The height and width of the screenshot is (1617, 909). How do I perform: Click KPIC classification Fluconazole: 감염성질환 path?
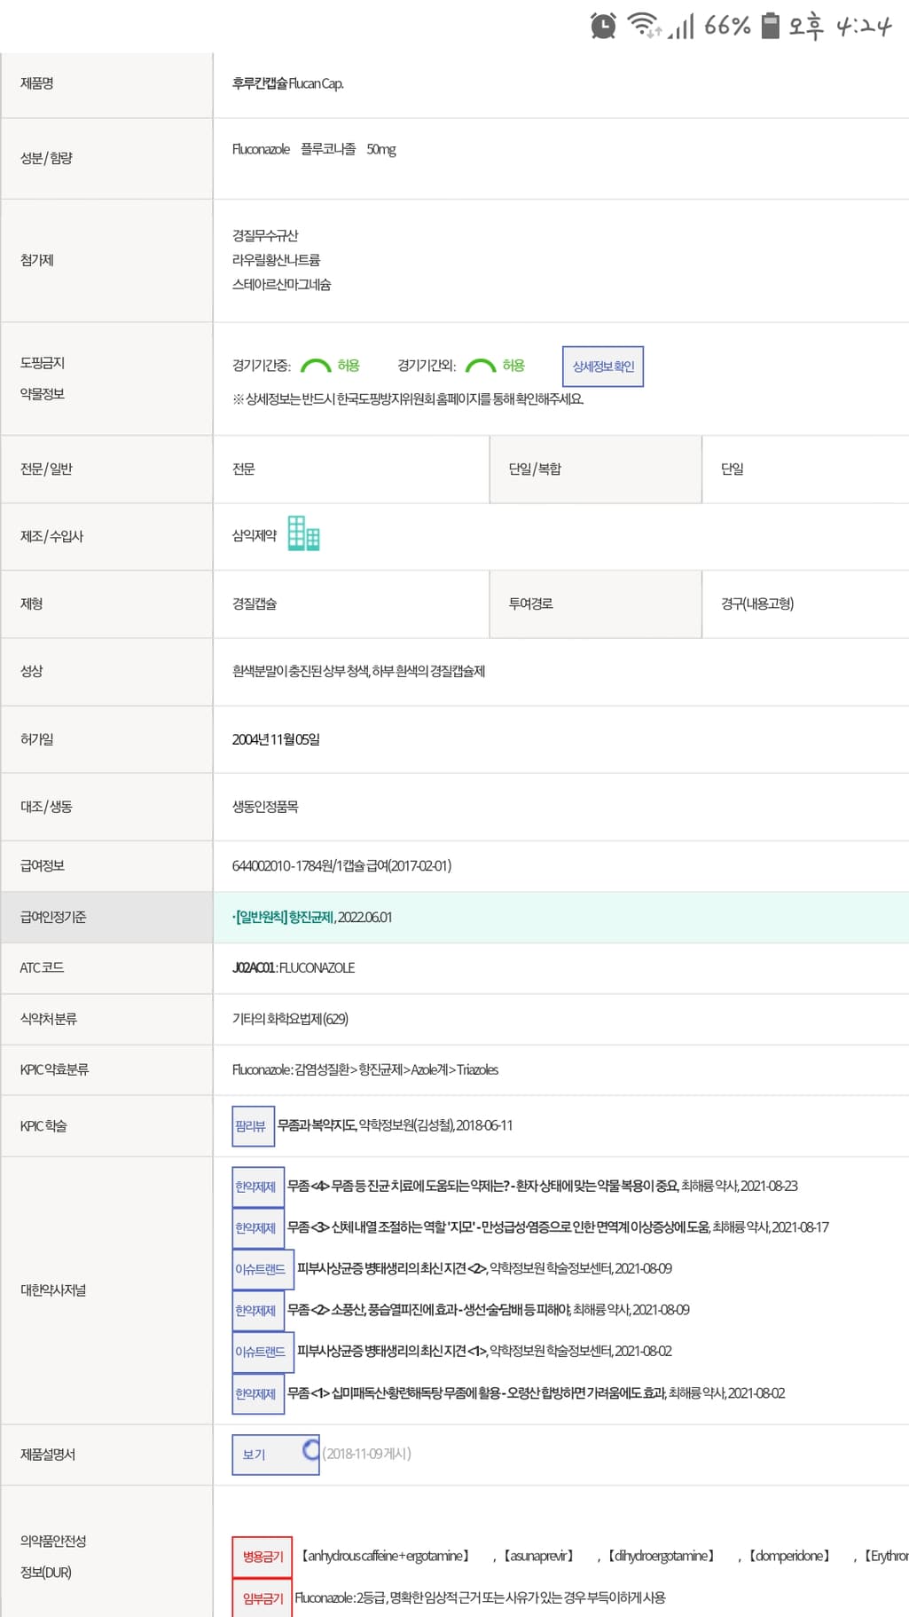[x=365, y=1069]
